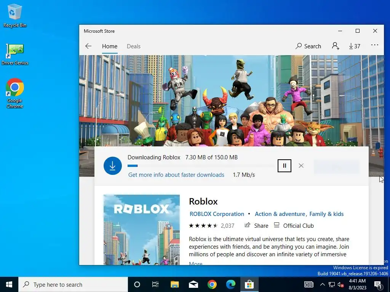
Task: Click the Roblox app cover thumbnail
Action: 142,230
